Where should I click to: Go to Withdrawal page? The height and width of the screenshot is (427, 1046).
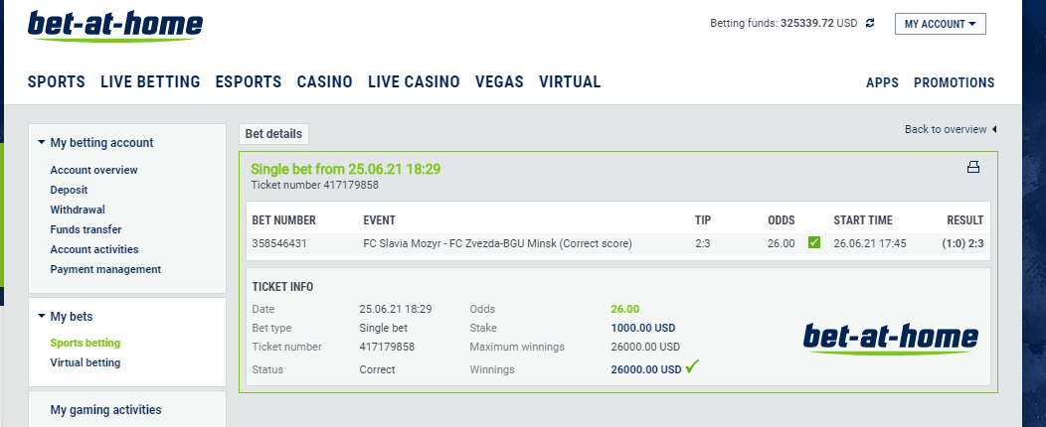coord(78,210)
